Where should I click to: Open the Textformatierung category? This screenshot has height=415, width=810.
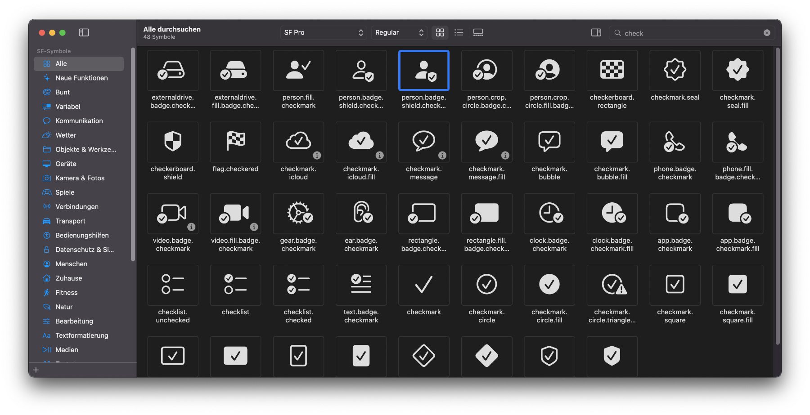pyautogui.click(x=79, y=335)
